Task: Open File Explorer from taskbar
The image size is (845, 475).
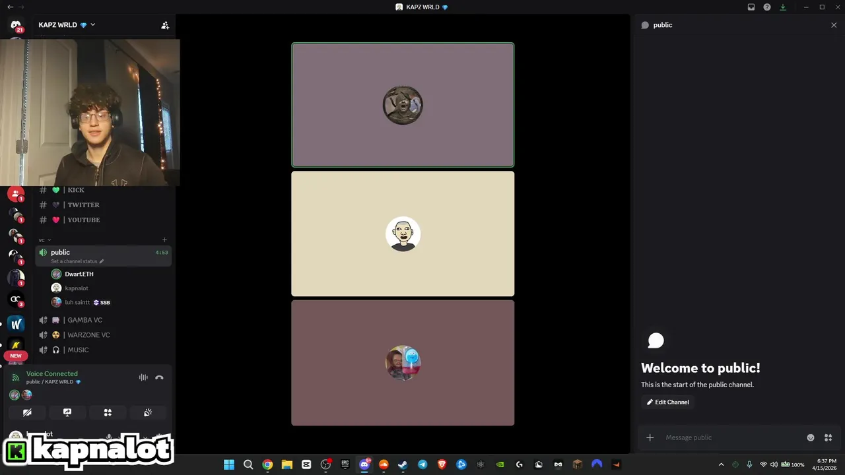Action: click(287, 464)
